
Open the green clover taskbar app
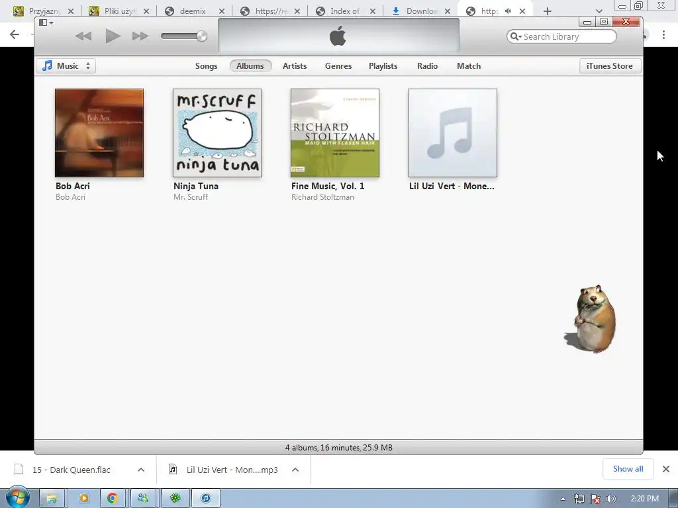(x=175, y=499)
